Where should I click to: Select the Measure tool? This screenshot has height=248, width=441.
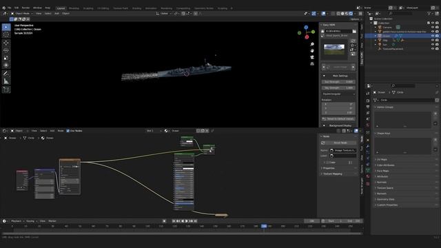click(6, 81)
